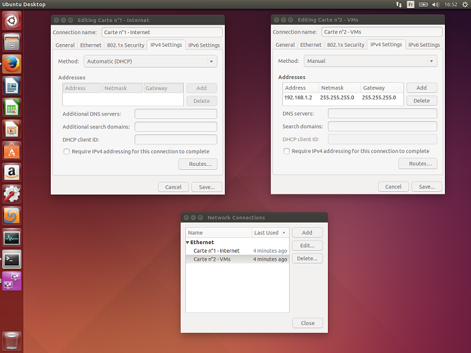Open the Trash at the launcher bottom
The width and height of the screenshot is (471, 353).
12,341
